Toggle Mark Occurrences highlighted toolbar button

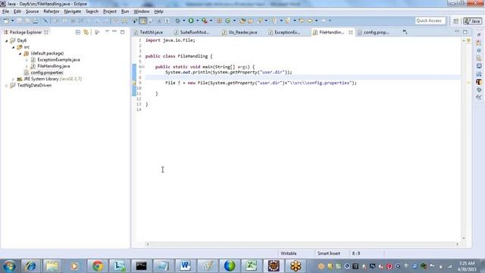click(143, 20)
